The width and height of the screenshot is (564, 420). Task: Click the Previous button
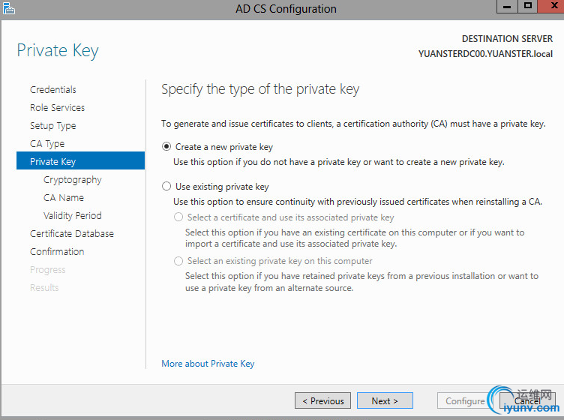322,400
